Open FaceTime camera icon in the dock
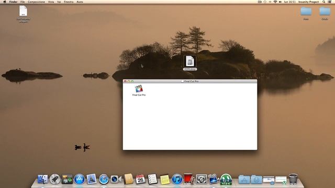The width and height of the screenshot is (335, 188). pos(116,179)
